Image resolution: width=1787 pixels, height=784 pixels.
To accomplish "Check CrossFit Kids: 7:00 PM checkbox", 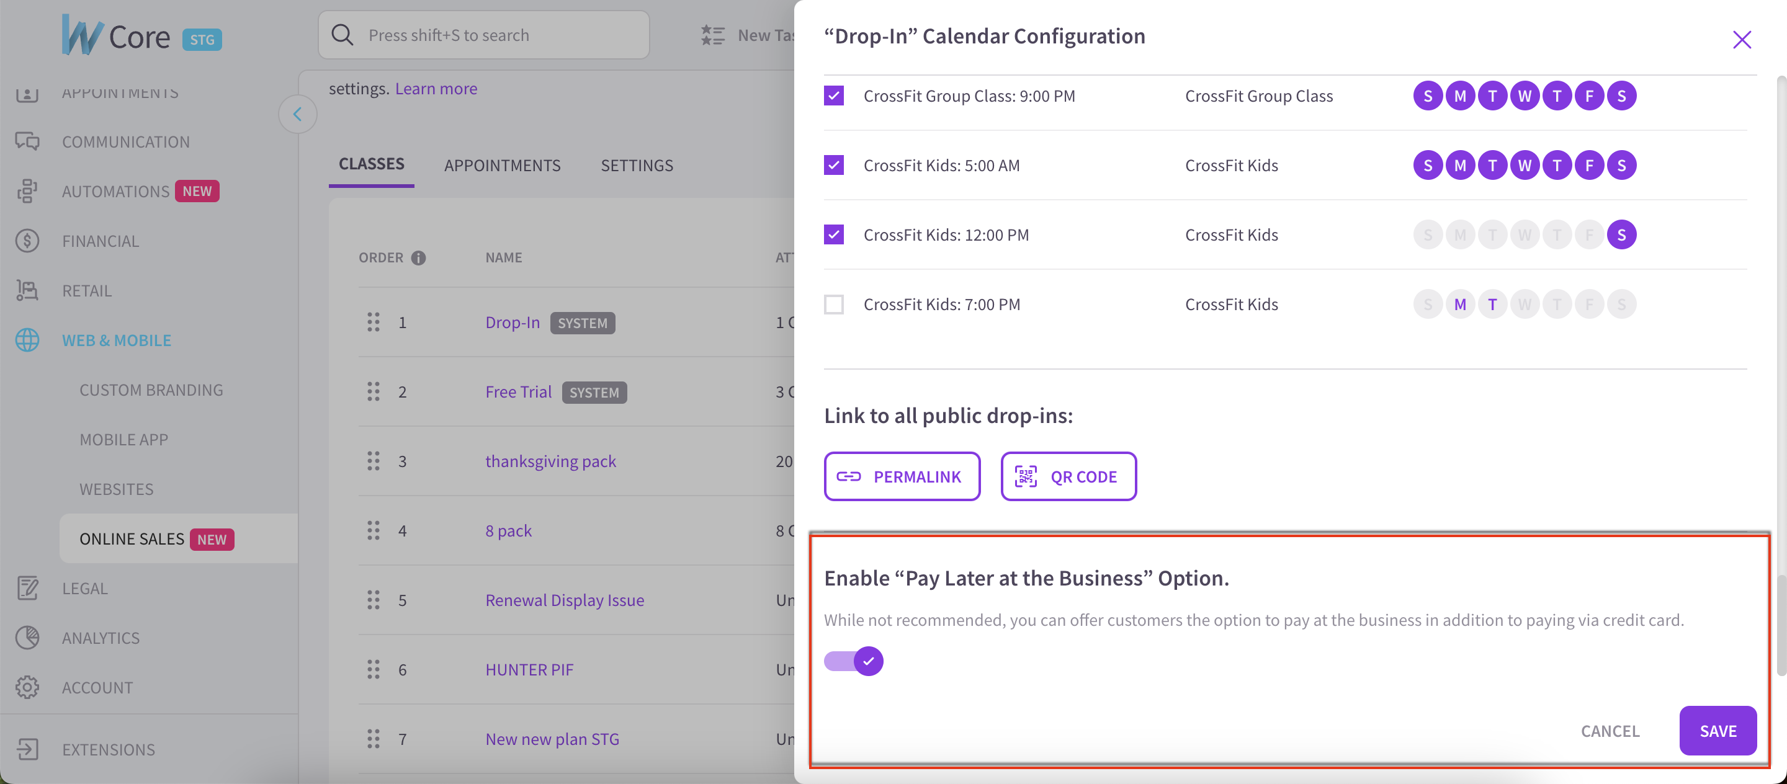I will pyautogui.click(x=834, y=305).
